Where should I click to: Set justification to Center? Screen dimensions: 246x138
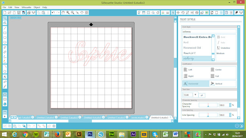(x=216, y=70)
